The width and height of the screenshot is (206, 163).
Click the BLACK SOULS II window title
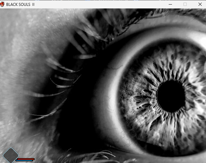[x=20, y=5]
